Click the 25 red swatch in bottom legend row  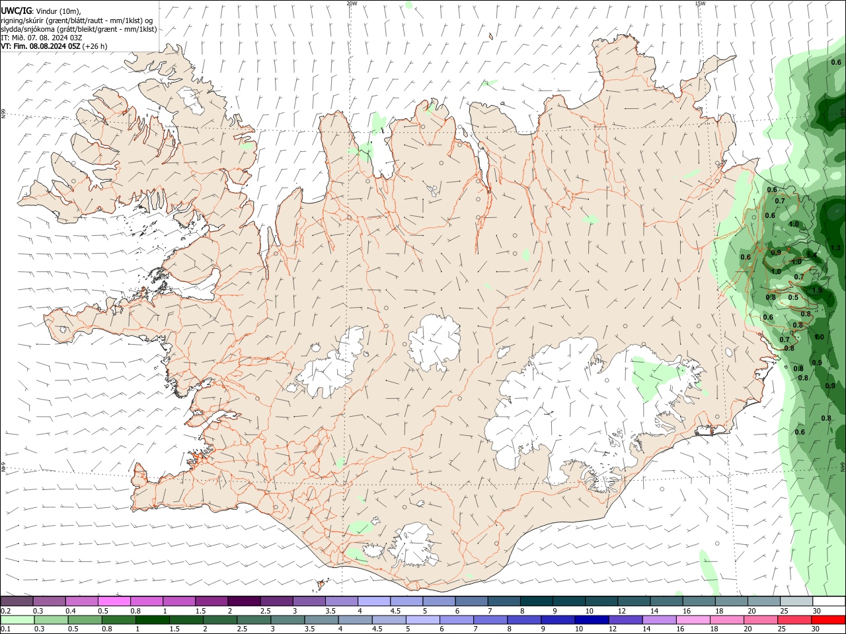(794, 620)
